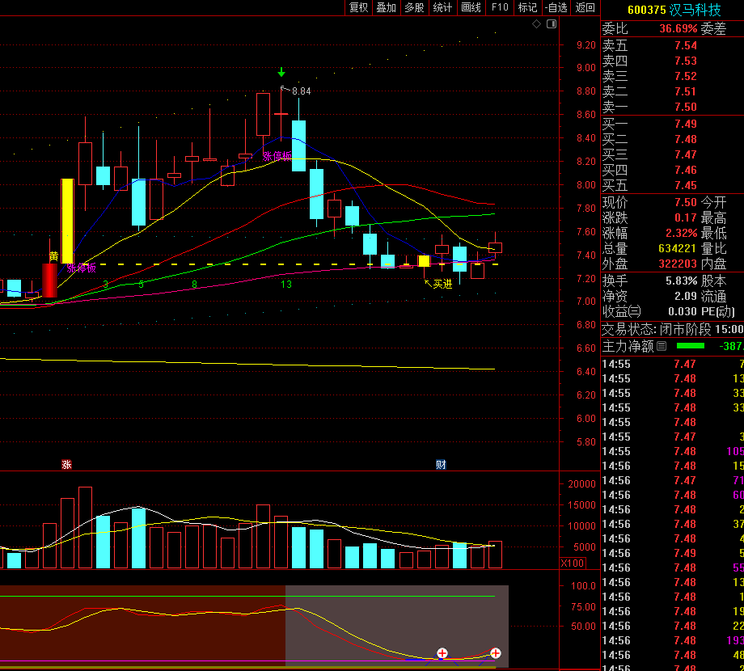Click the green down arrow above the 8.84 high
744x671 pixels.
pos(281,72)
